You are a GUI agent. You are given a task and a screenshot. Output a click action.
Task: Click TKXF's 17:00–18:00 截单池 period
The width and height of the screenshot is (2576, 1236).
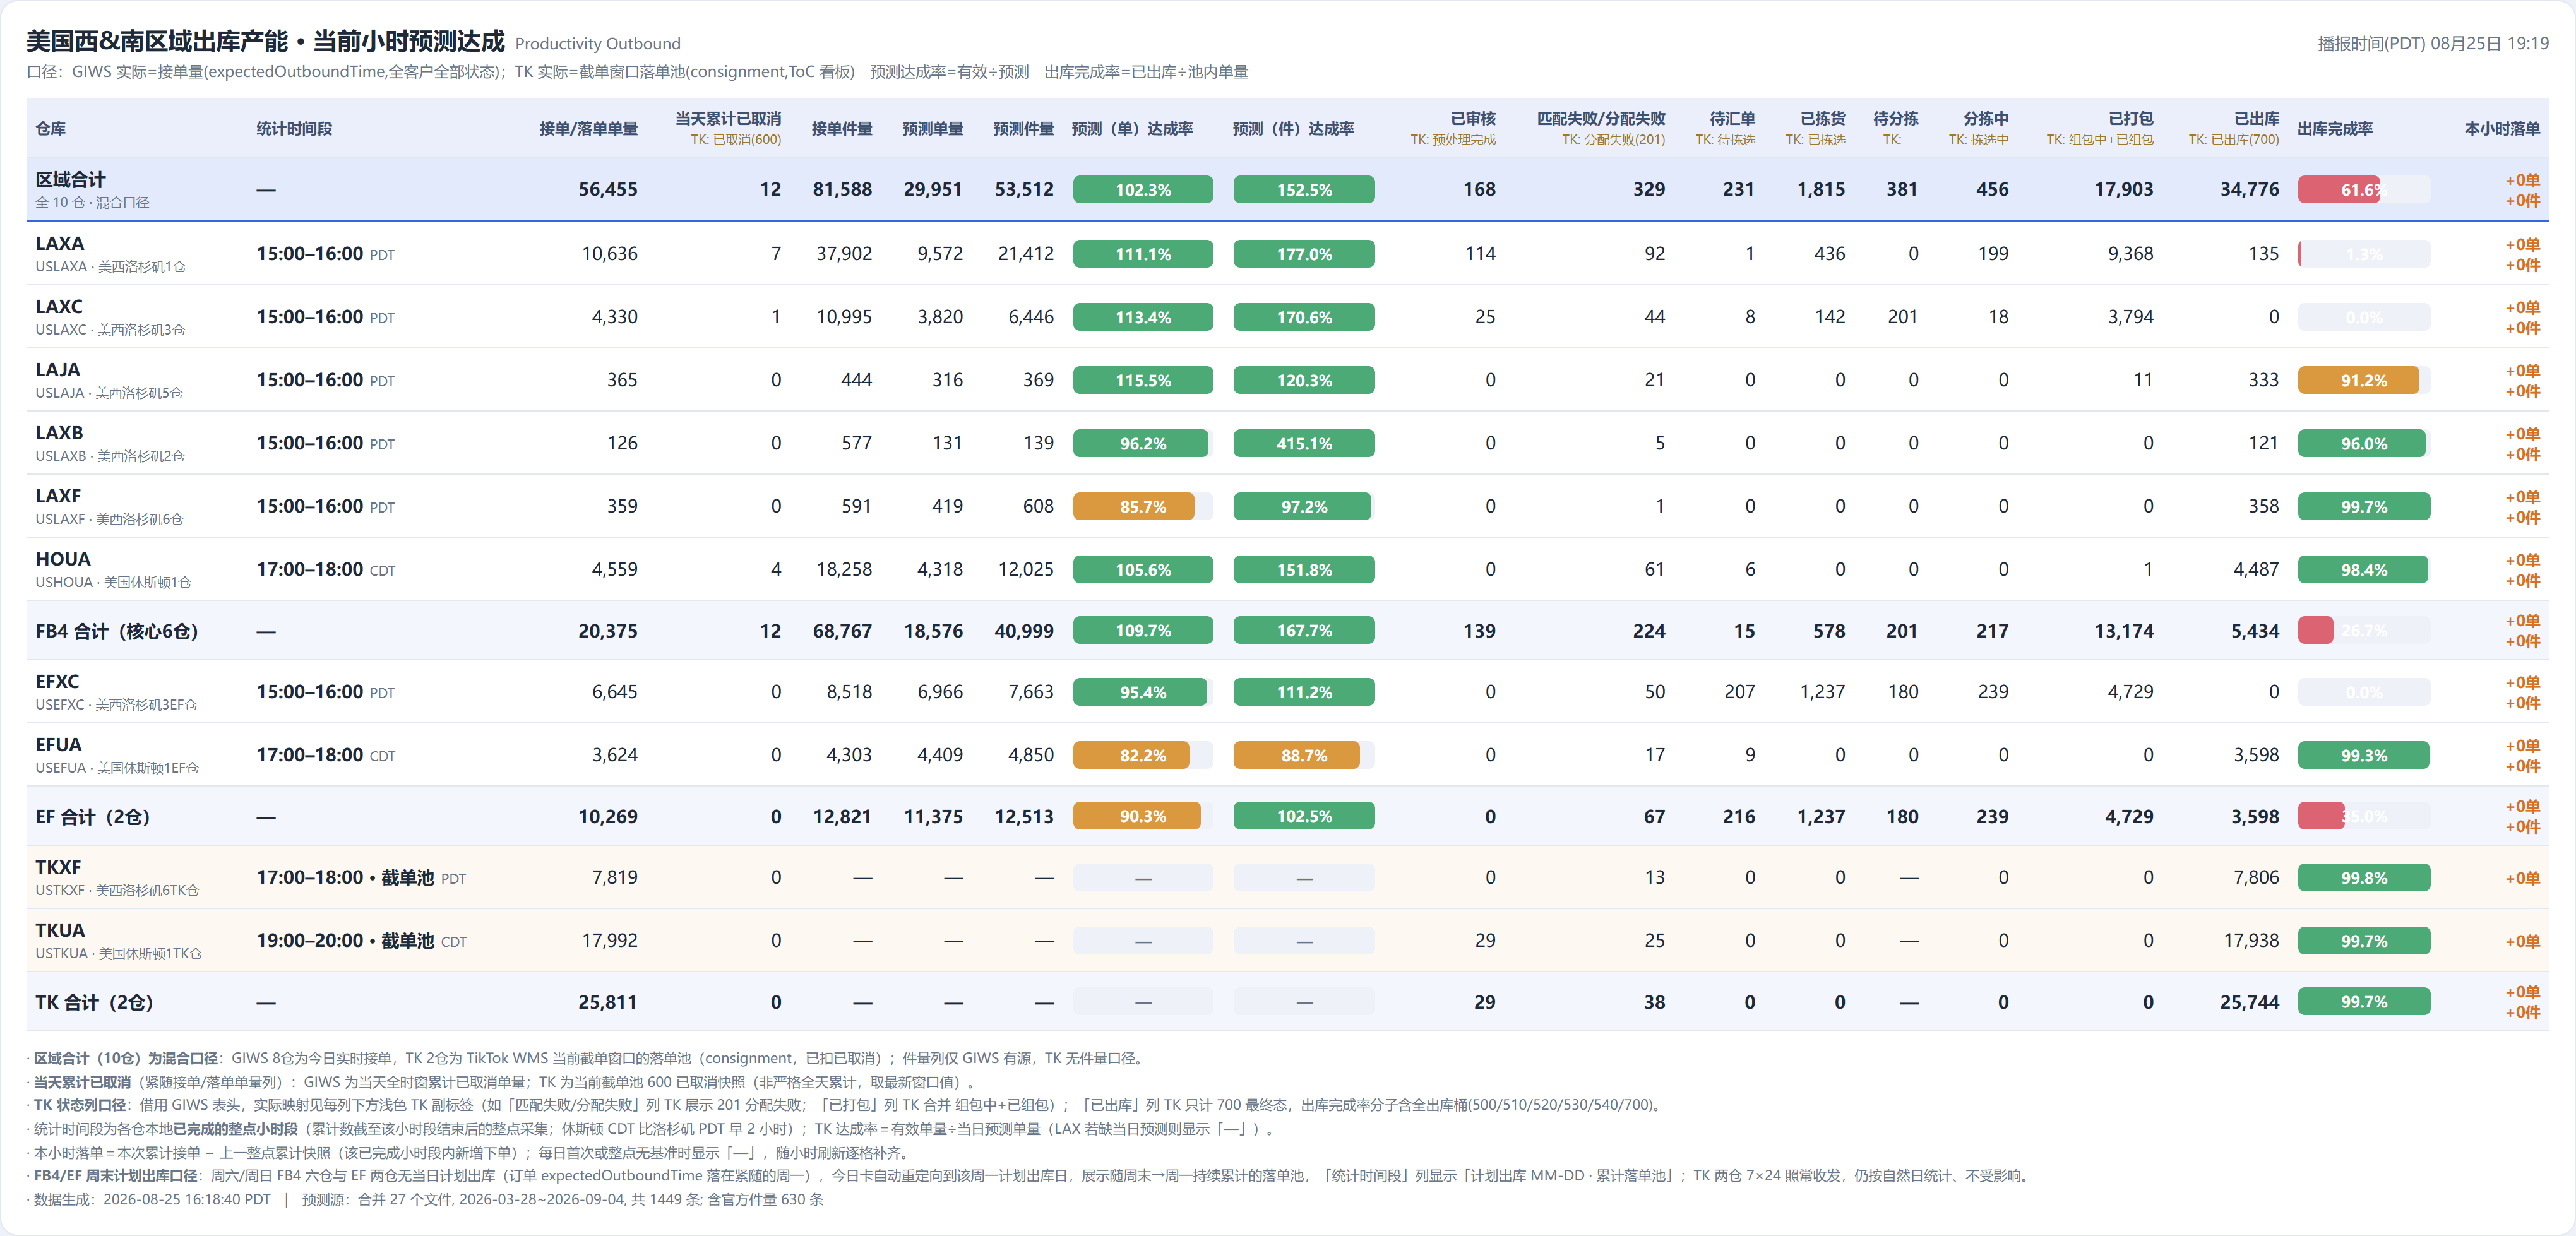click(361, 877)
